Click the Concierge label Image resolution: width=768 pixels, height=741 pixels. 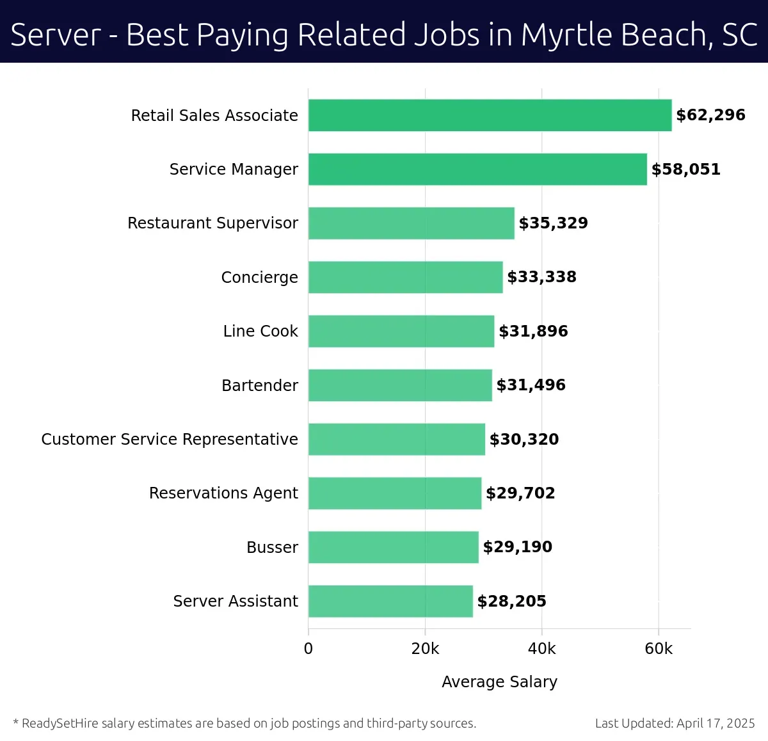click(259, 278)
